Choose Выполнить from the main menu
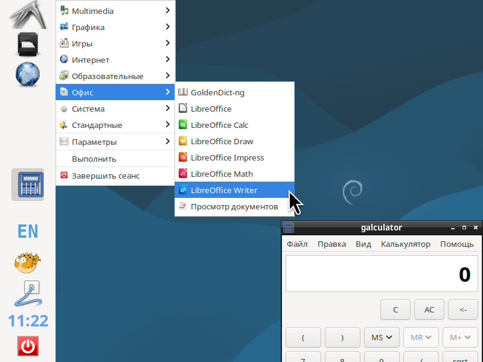 pyautogui.click(x=115, y=159)
